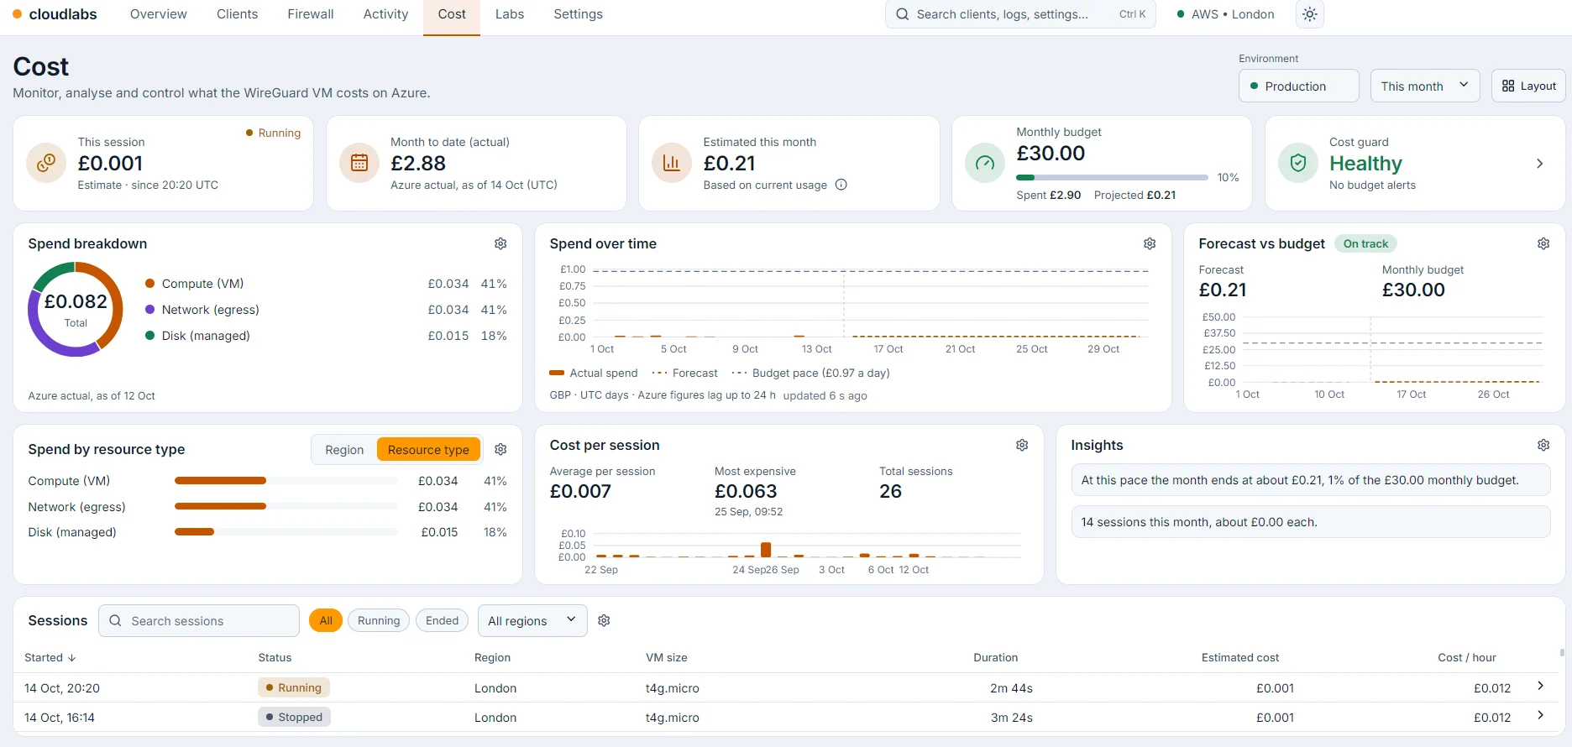The height and width of the screenshot is (747, 1572).
Task: Open Forecast vs budget settings gear
Action: (x=1543, y=243)
